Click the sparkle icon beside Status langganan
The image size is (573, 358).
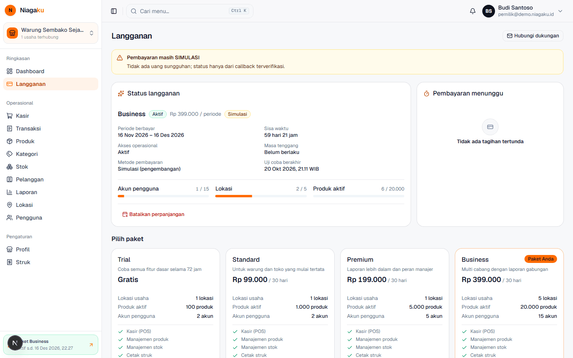point(121,93)
